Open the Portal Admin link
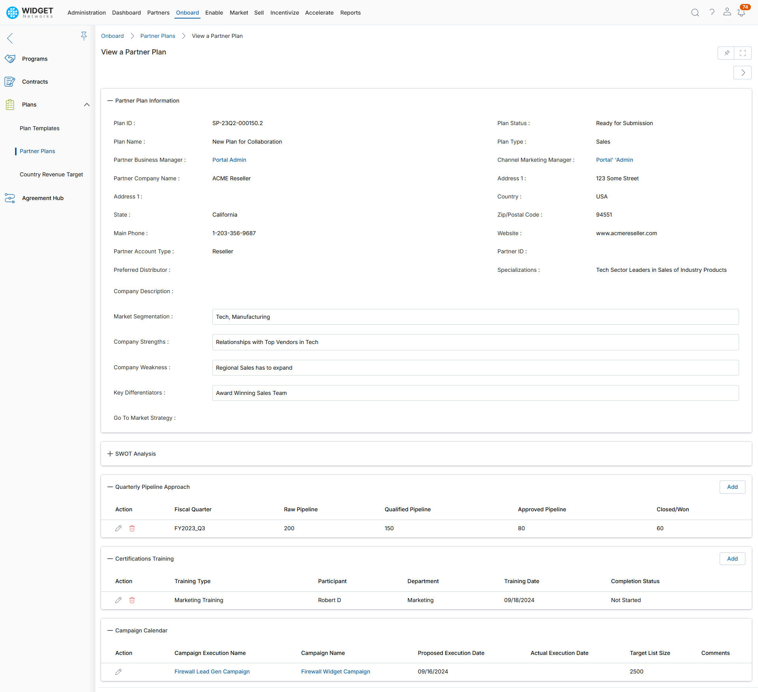 229,160
